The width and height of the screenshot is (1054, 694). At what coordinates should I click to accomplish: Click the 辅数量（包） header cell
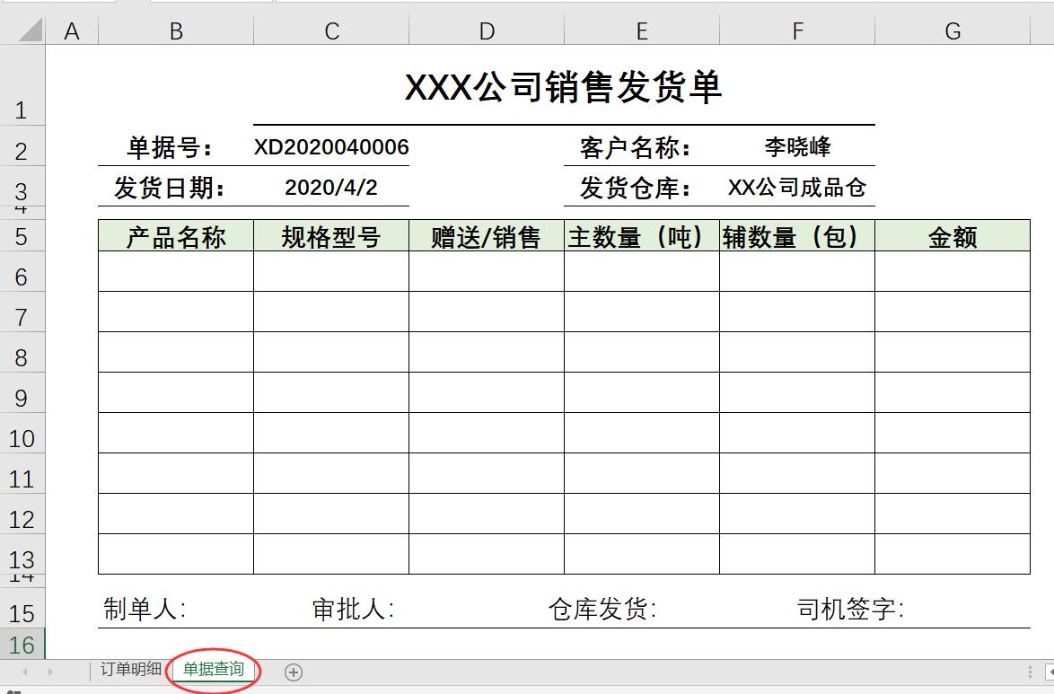[x=797, y=235]
